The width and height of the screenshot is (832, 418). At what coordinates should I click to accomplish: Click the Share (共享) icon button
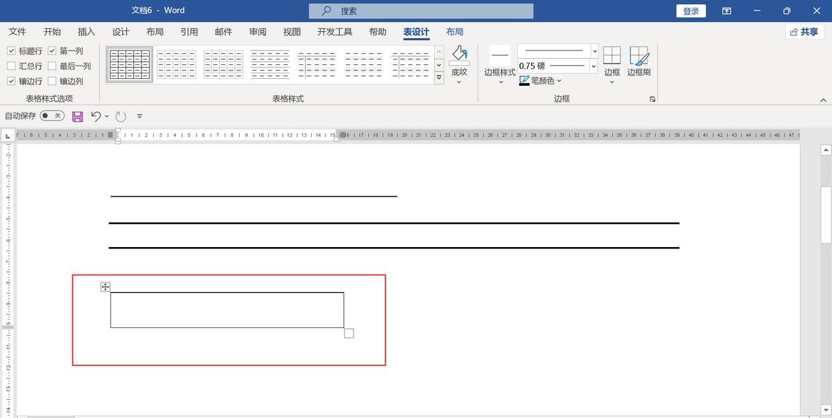pyautogui.click(x=804, y=32)
